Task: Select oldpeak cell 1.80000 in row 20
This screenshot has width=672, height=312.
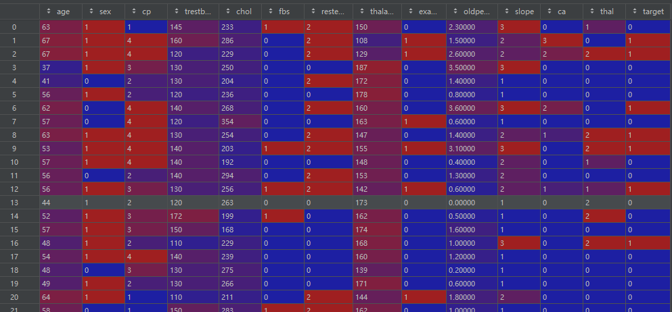Action: [472, 297]
